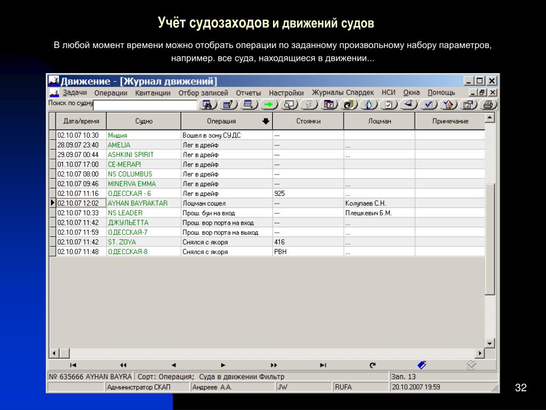The height and width of the screenshot is (410, 546).
Task: Open the Квитанции menu
Action: coord(153,93)
